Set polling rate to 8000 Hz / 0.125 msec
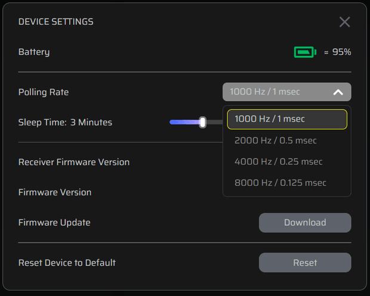The height and width of the screenshot is (296, 370). 280,183
